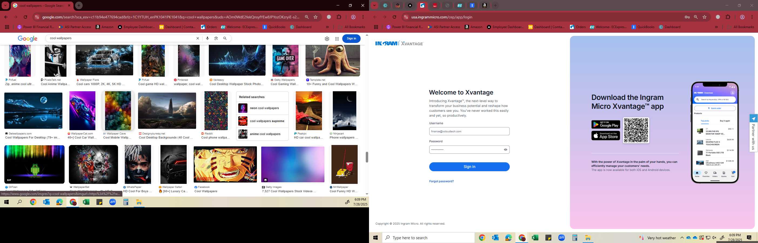Click the Download on the App Store badge
The width and height of the screenshot is (758, 243).
tap(606, 136)
